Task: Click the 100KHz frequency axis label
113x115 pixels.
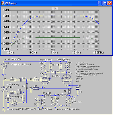Action: pos(98,53)
